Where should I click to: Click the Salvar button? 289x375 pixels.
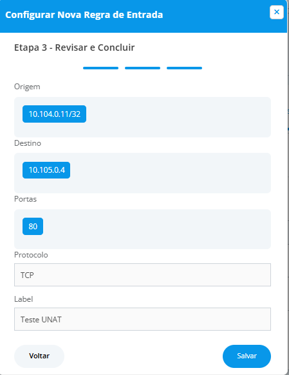point(247,356)
